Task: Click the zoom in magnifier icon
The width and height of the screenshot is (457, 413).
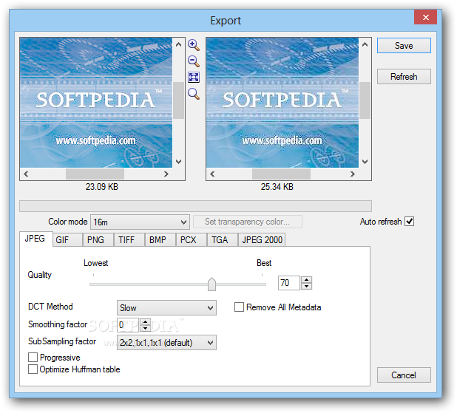Action: [x=194, y=45]
